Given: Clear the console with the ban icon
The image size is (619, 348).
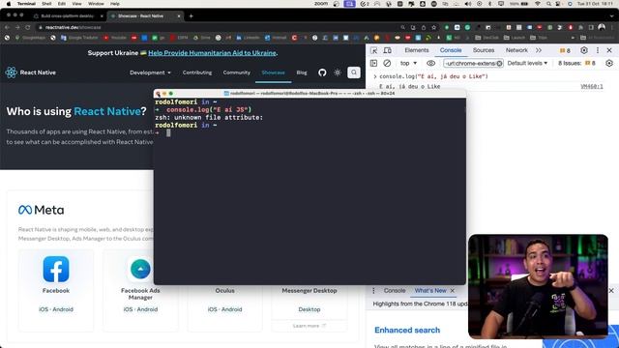Looking at the screenshot, I should tap(387, 63).
